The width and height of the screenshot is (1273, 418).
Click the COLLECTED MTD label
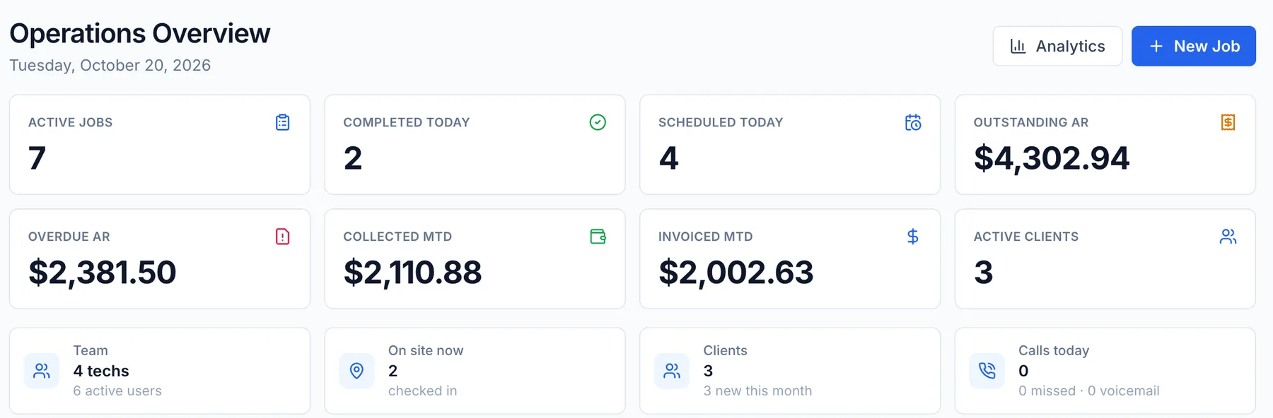coord(397,237)
